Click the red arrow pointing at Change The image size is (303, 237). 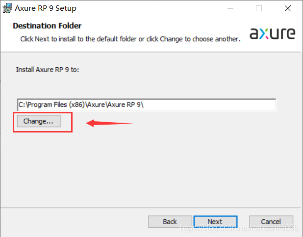(x=109, y=123)
